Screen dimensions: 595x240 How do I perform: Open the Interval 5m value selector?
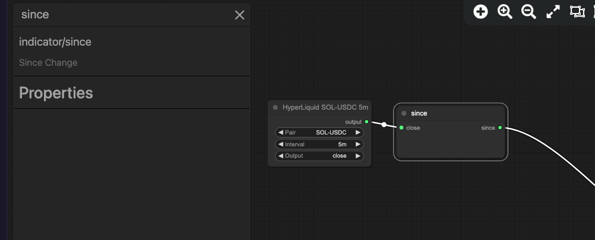[x=319, y=144]
